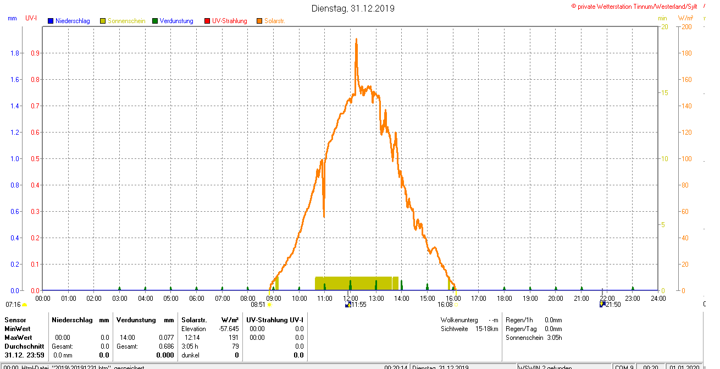Click the dunkel label
The width and height of the screenshot is (720, 369).
coord(191,355)
